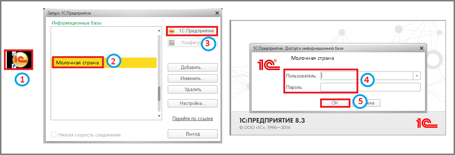Image resolution: width=455 pixels, height=155 pixels.
Task: Confirm login with the OK button
Action: click(335, 103)
